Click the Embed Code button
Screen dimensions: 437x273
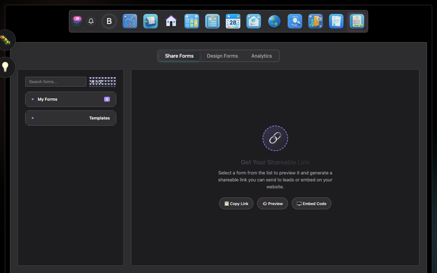(311, 204)
